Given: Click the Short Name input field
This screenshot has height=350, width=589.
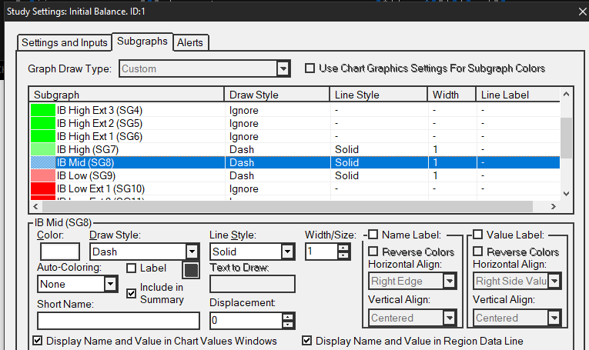Looking at the screenshot, I should [x=118, y=321].
